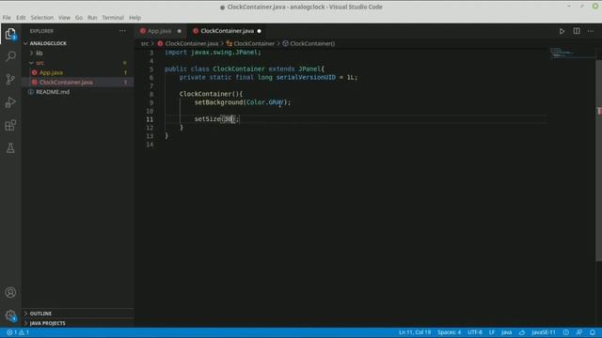The image size is (602, 338).
Task: Expand the JAVA PROJECTS section
Action: pyautogui.click(x=47, y=323)
